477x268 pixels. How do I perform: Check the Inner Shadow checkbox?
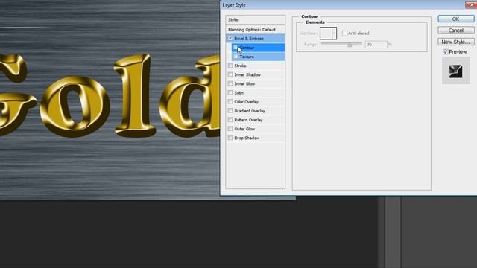(230, 74)
